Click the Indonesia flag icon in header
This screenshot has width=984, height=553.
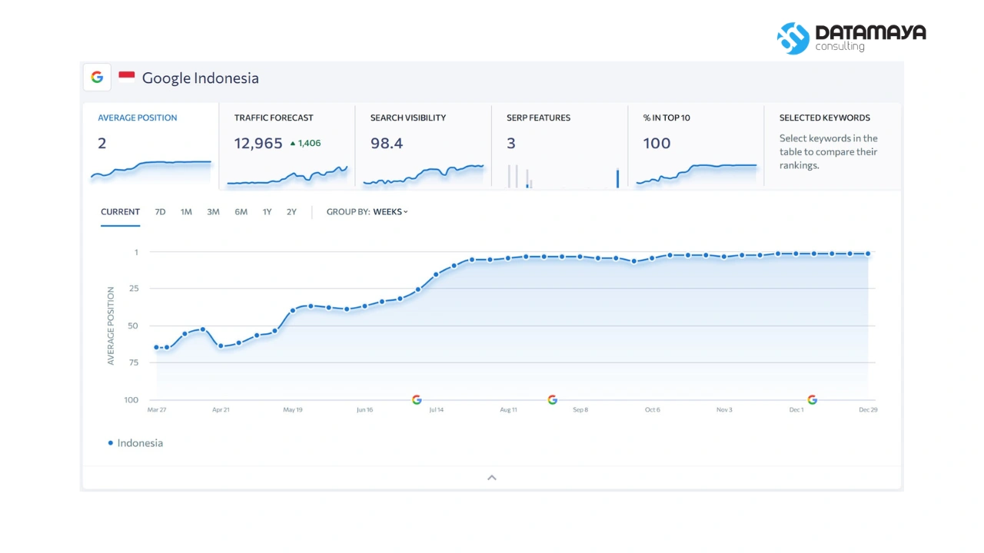pos(127,77)
